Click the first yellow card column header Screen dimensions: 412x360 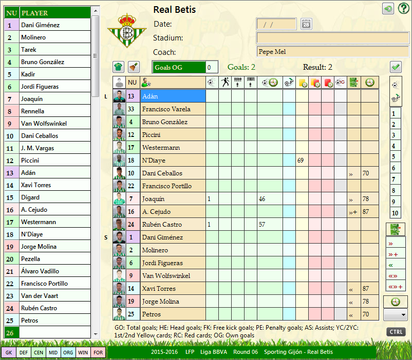pos(302,83)
